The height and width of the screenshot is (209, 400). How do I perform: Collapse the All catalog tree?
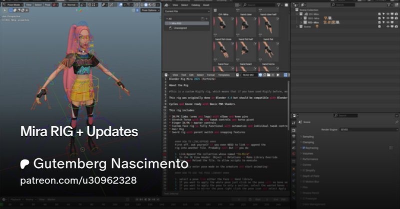pyautogui.click(x=167, y=18)
